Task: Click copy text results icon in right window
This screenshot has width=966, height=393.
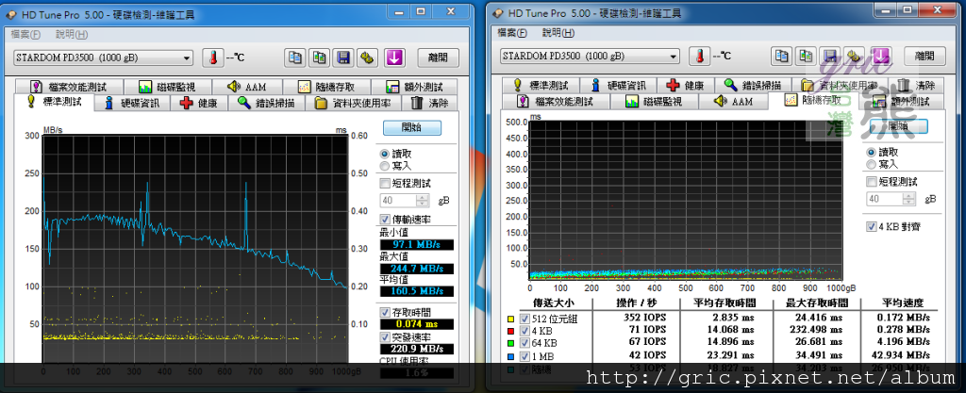Action: click(x=782, y=56)
